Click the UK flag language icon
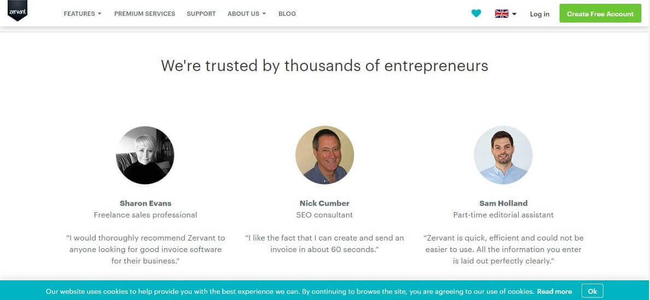 [501, 14]
